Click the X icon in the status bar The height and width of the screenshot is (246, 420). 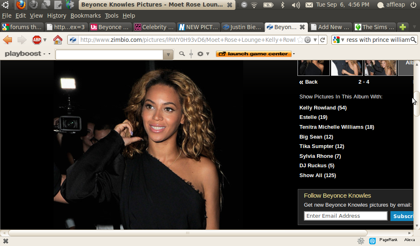[5, 241]
